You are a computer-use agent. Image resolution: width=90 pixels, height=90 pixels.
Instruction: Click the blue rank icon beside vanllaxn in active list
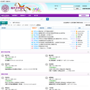[x=76, y=44]
